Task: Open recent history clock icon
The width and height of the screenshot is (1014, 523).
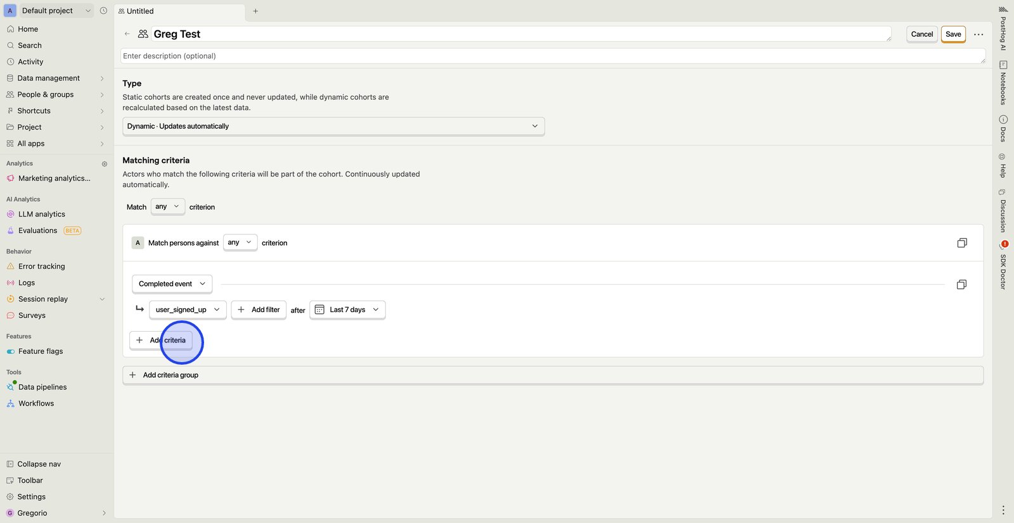Action: 103,11
